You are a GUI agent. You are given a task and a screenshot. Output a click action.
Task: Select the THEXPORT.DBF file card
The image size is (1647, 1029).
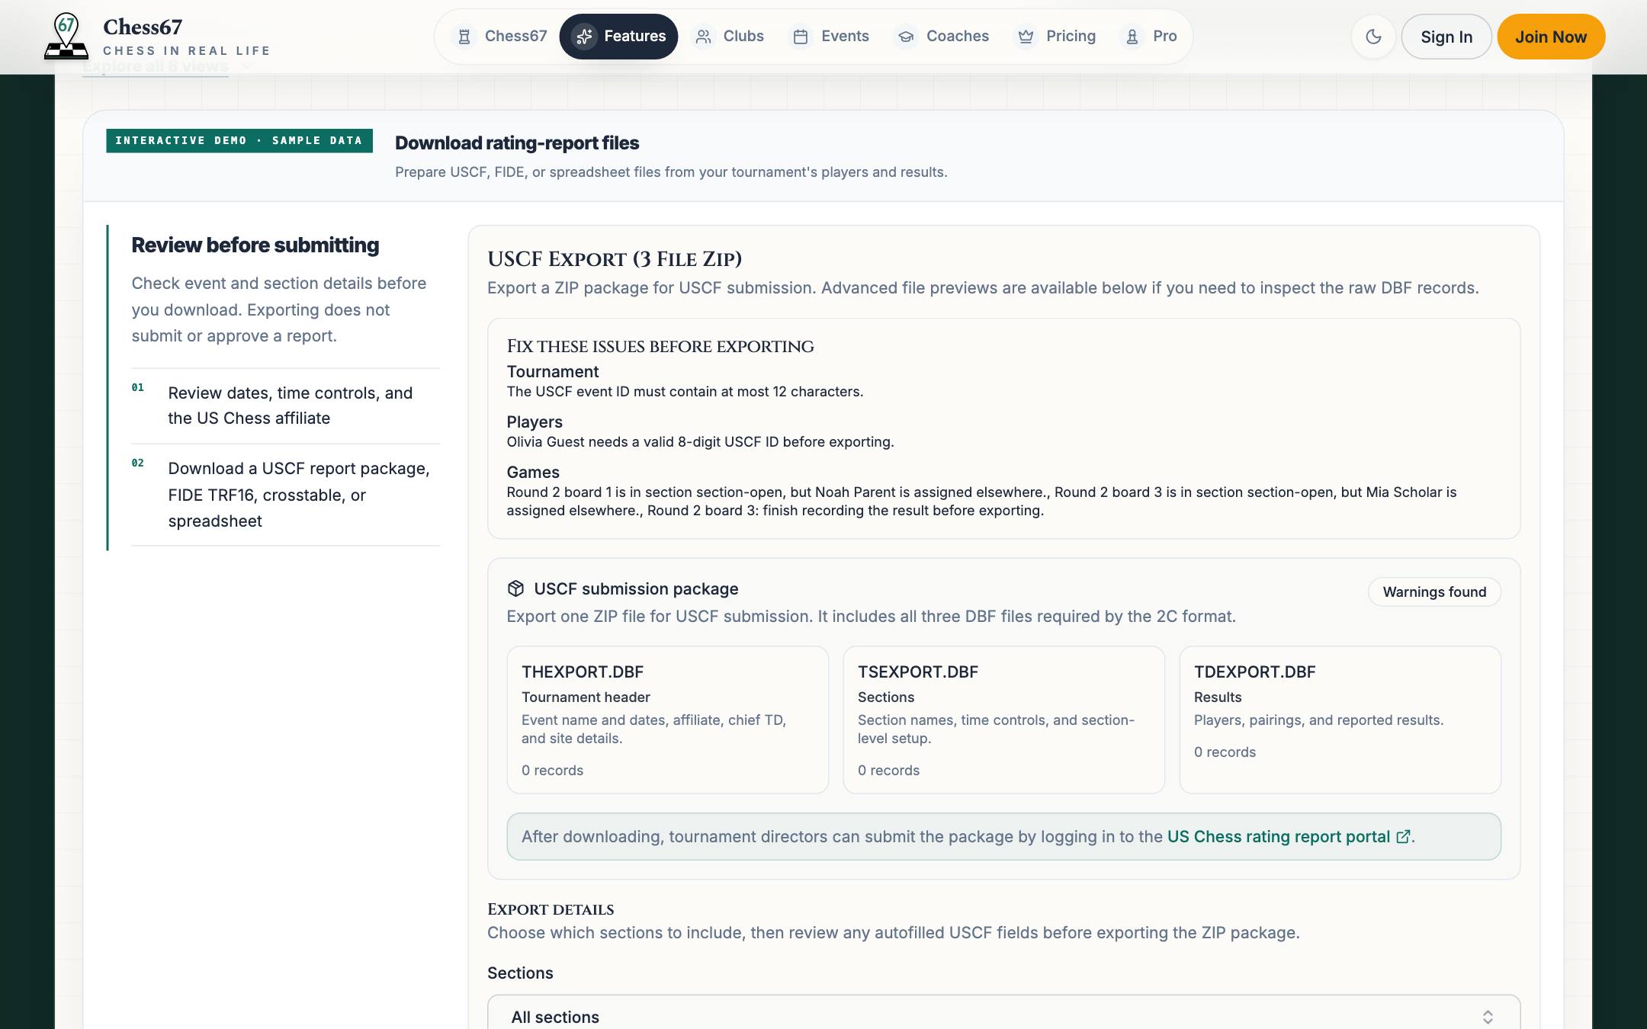[x=668, y=720]
